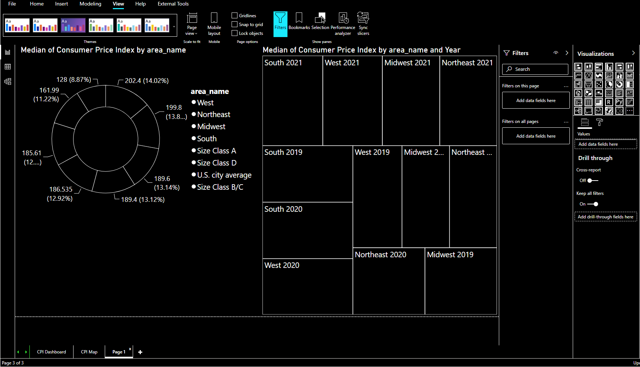Open the Page view dropdown
Image resolution: width=640 pixels, height=367 pixels.
[192, 24]
